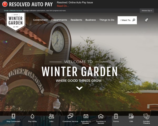The width and height of the screenshot is (158, 126).
Task: Click the Garden Theatre label
Action: [146, 122]
